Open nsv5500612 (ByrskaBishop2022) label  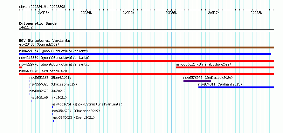[x=204, y=64]
